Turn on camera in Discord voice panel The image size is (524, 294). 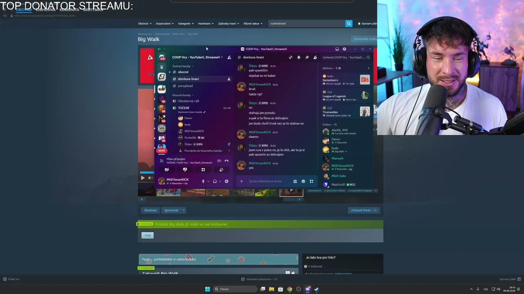tap(167, 169)
